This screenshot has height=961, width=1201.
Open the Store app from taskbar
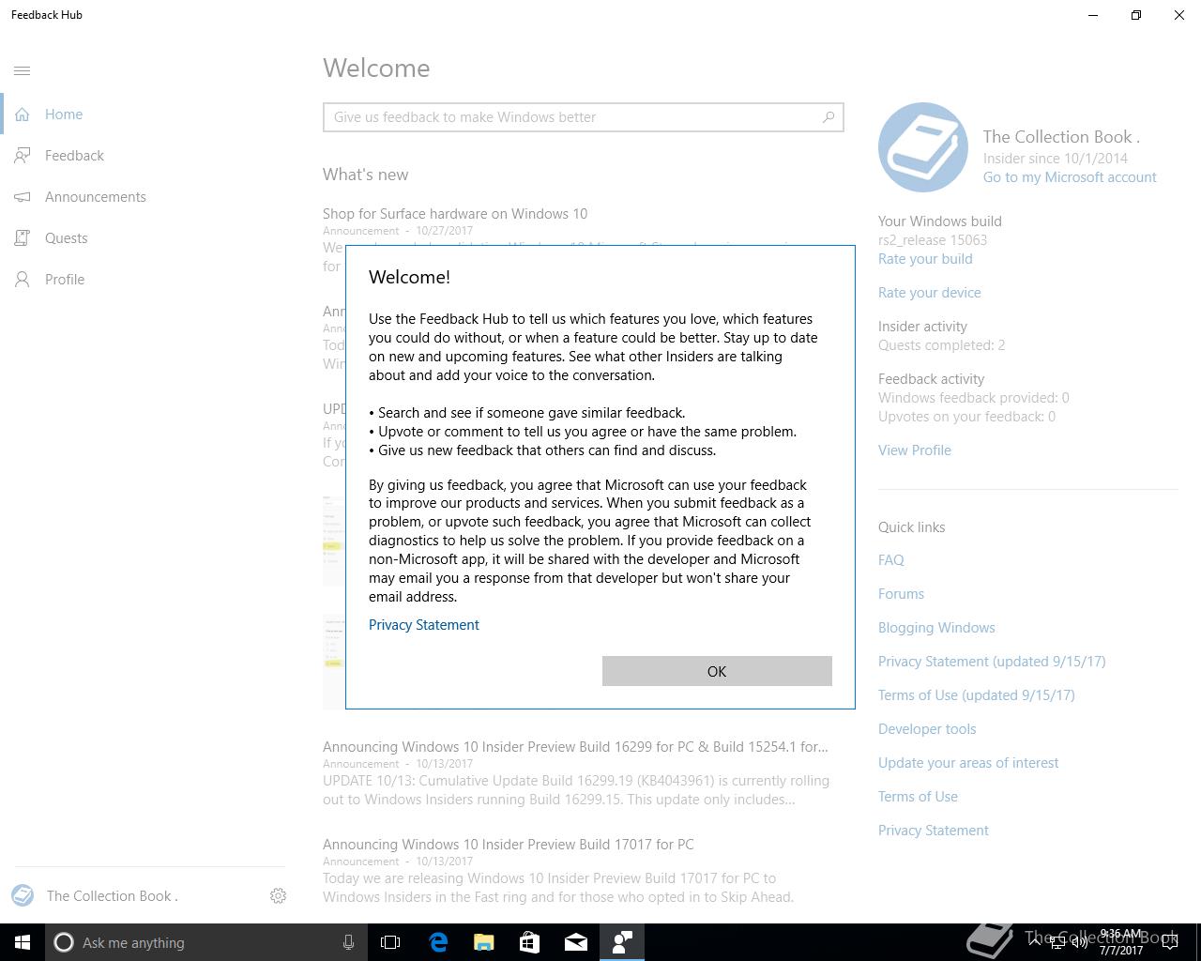(x=530, y=942)
